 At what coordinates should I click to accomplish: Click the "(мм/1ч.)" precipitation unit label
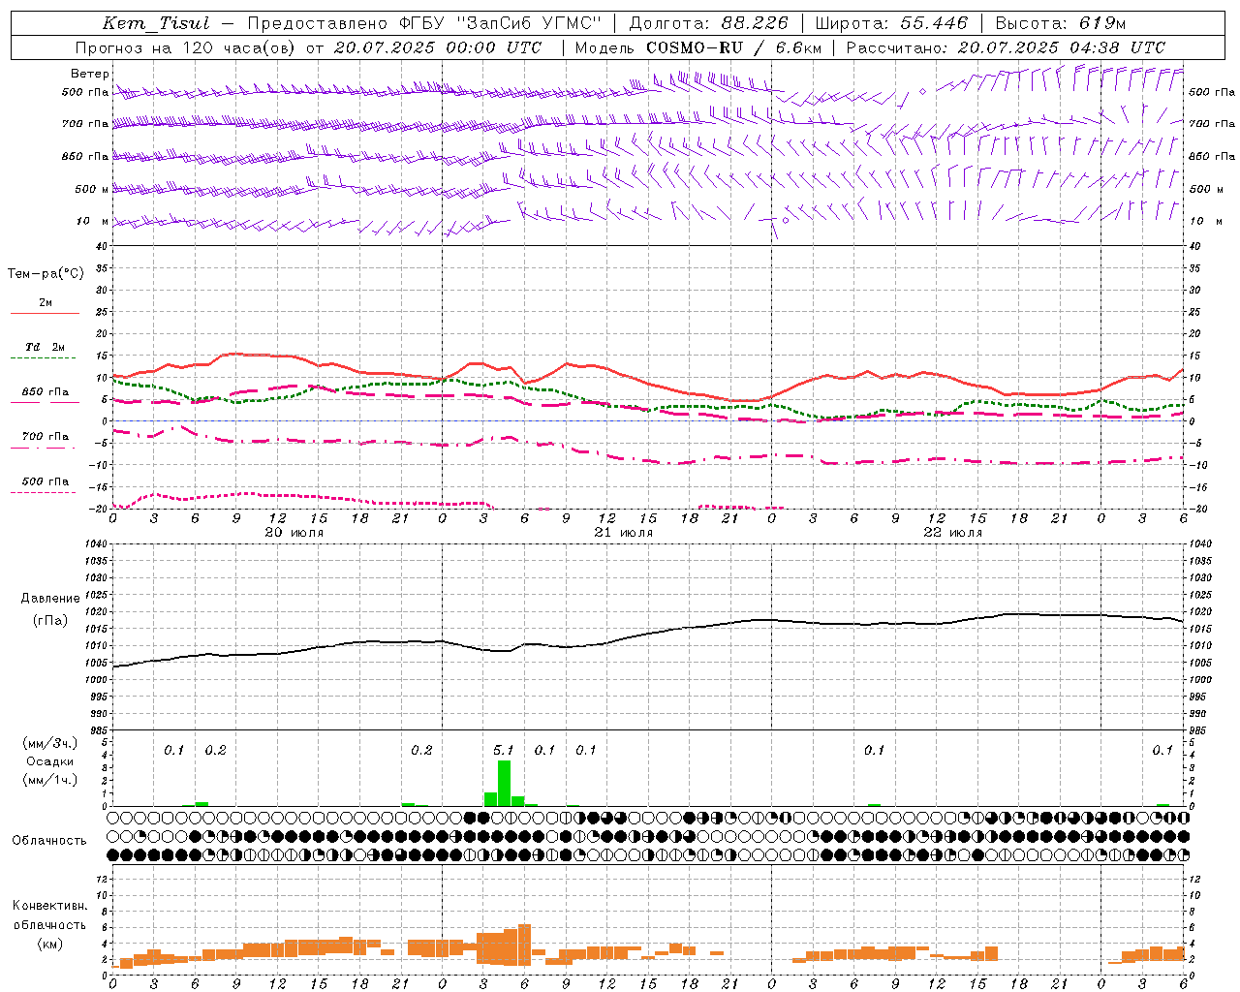tap(50, 781)
